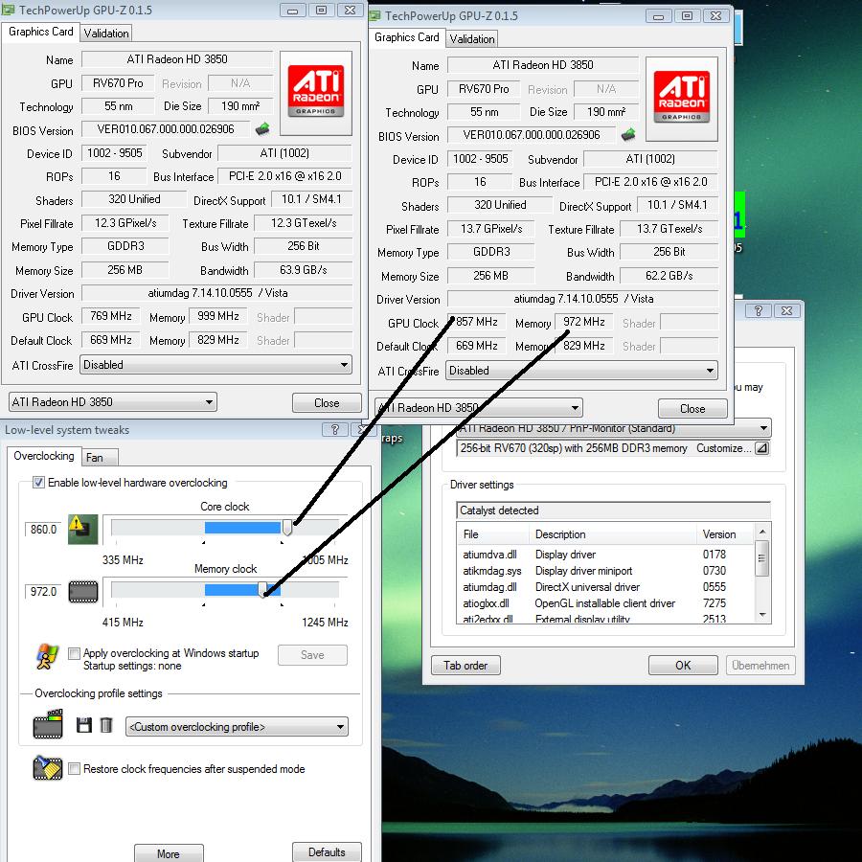Enable low-level hardware overclocking checkbox
The image size is (862, 862).
(38, 482)
